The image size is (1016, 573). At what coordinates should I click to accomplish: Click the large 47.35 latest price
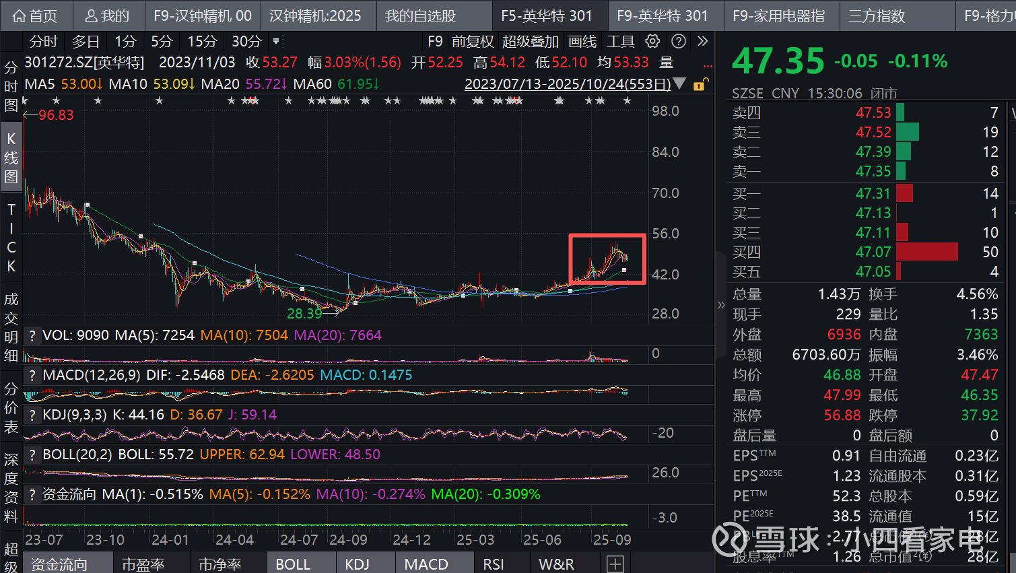point(778,61)
